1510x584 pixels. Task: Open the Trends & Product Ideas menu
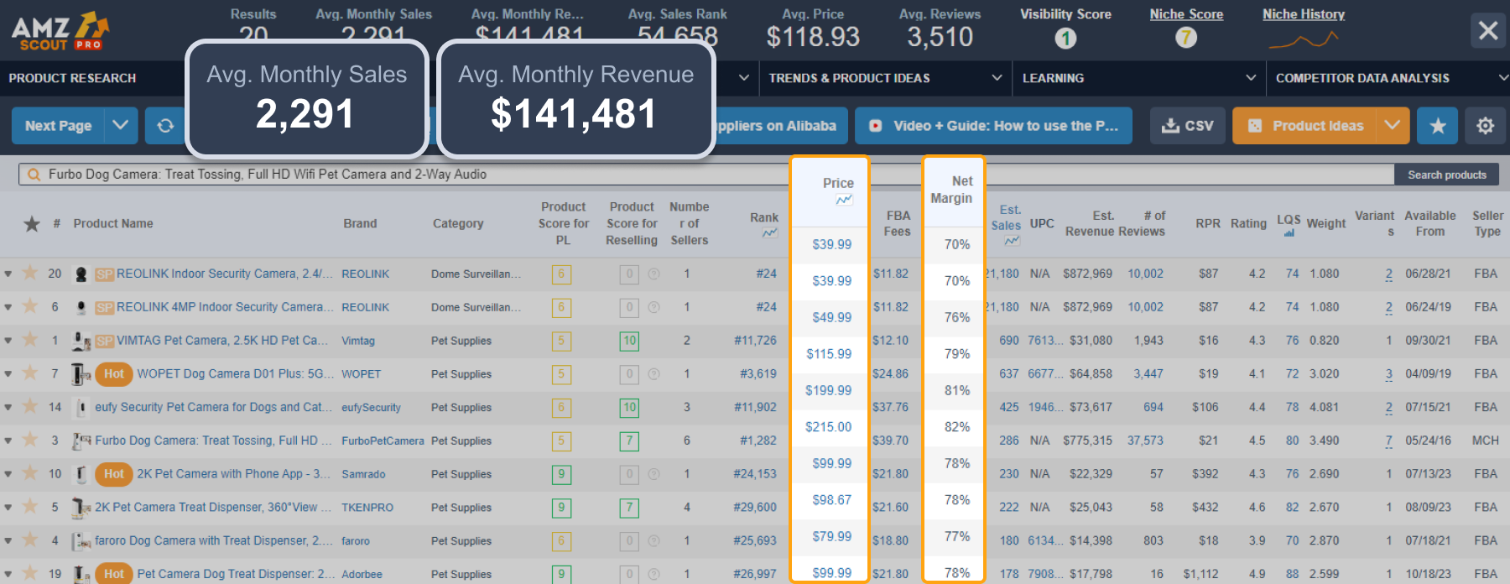[849, 78]
